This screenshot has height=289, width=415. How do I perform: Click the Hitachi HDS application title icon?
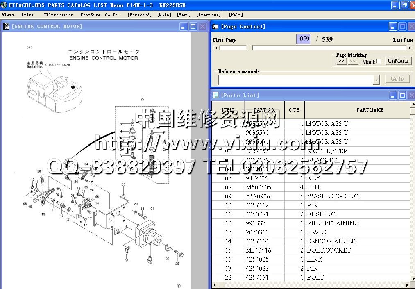[x=4, y=5]
